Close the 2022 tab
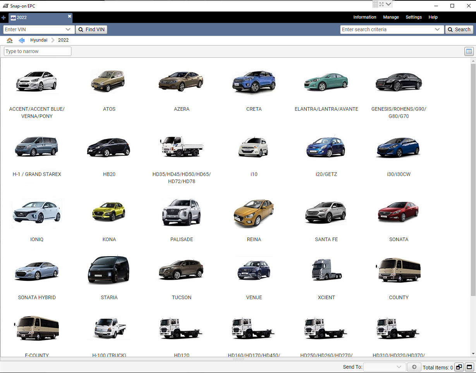The height and width of the screenshot is (373, 476). coord(69,16)
